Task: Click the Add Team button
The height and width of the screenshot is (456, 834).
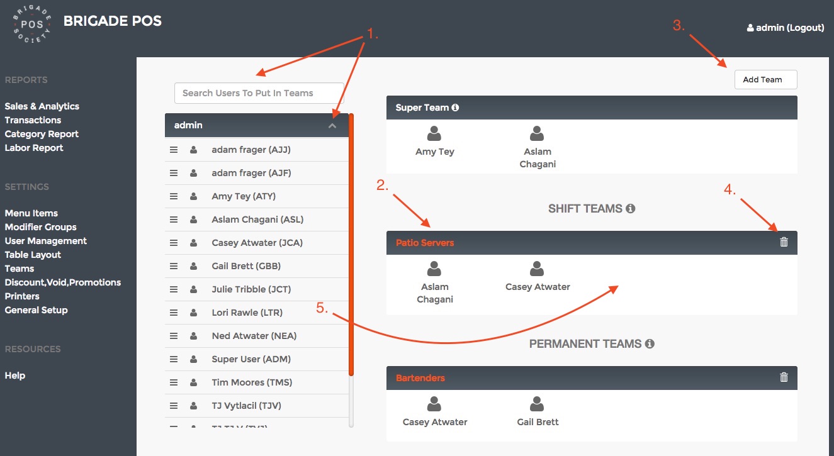Action: tap(765, 80)
